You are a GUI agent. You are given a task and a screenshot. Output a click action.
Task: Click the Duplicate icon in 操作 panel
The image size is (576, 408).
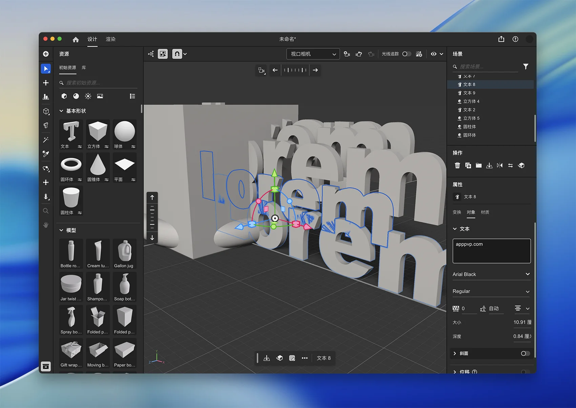point(468,166)
